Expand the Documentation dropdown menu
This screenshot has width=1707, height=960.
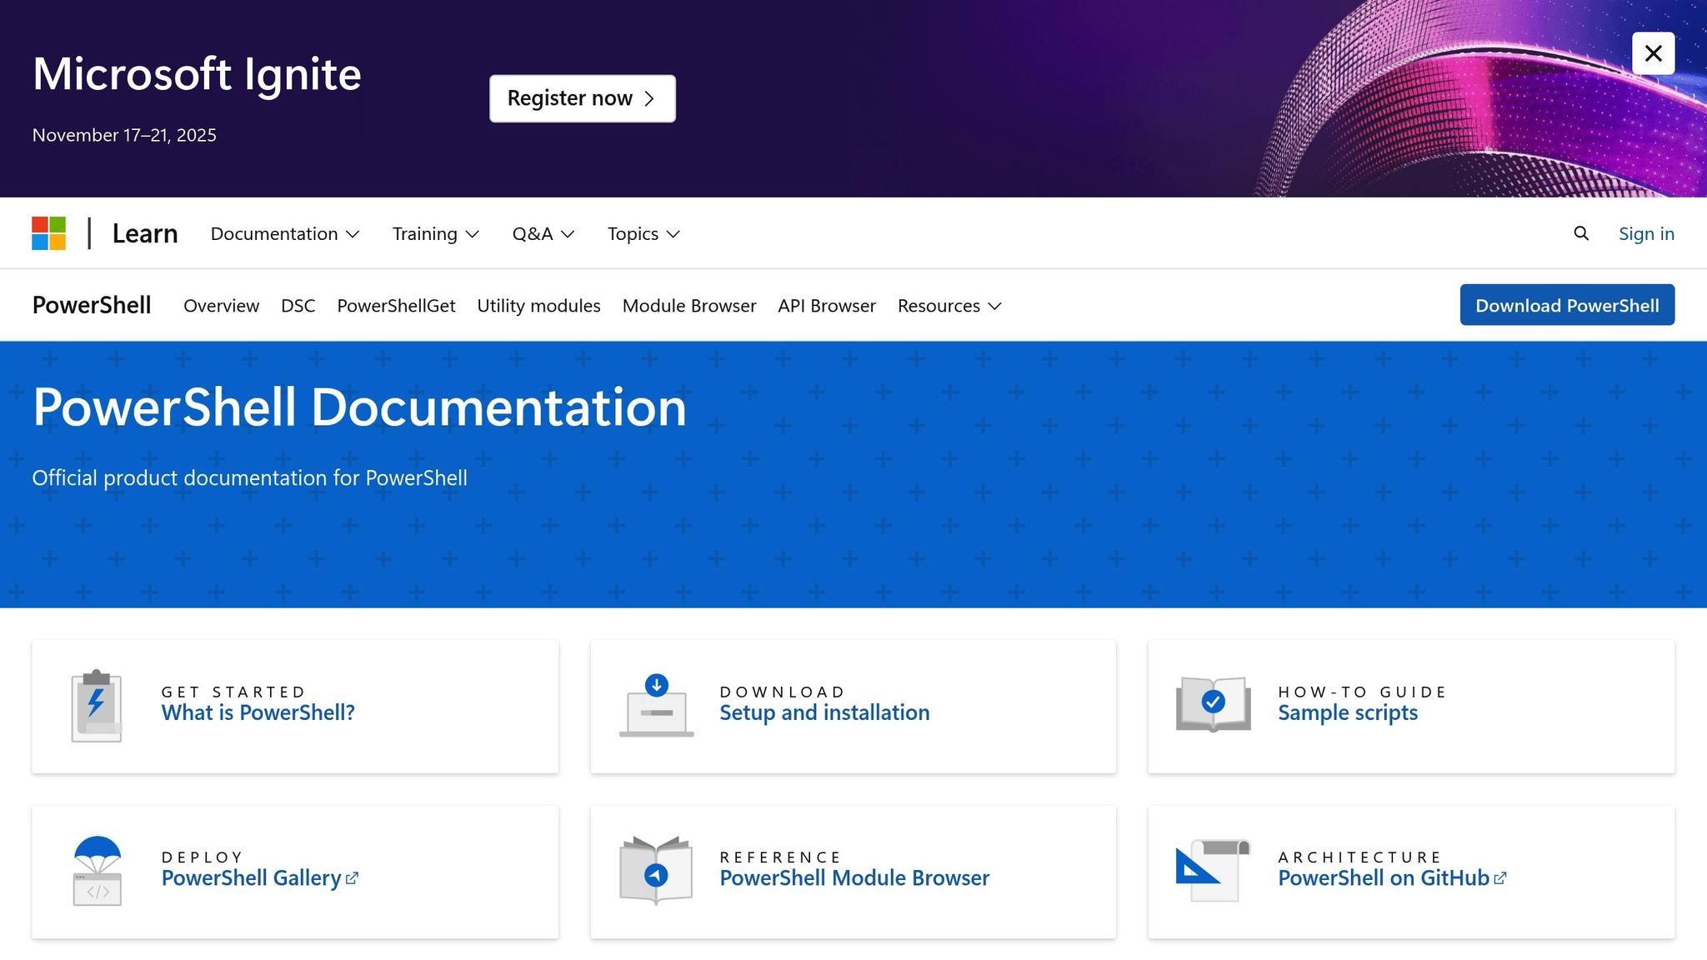pyautogui.click(x=285, y=234)
